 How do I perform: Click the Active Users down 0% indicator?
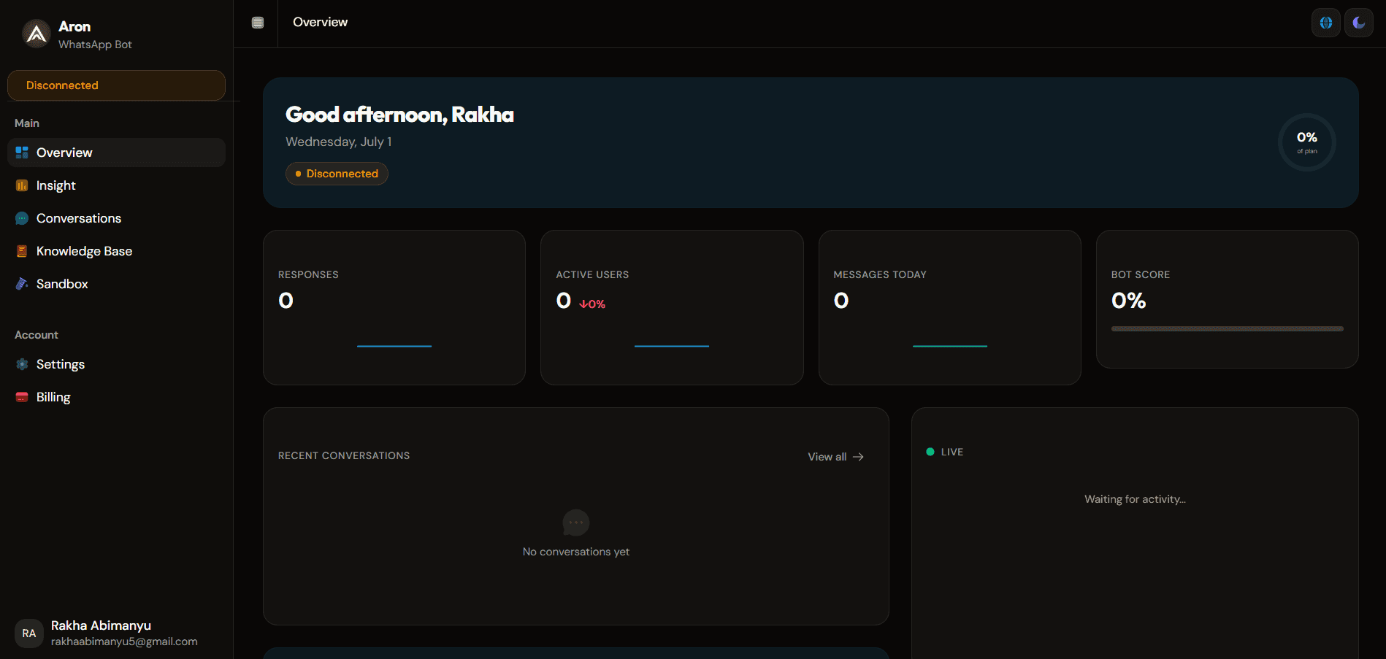click(592, 304)
